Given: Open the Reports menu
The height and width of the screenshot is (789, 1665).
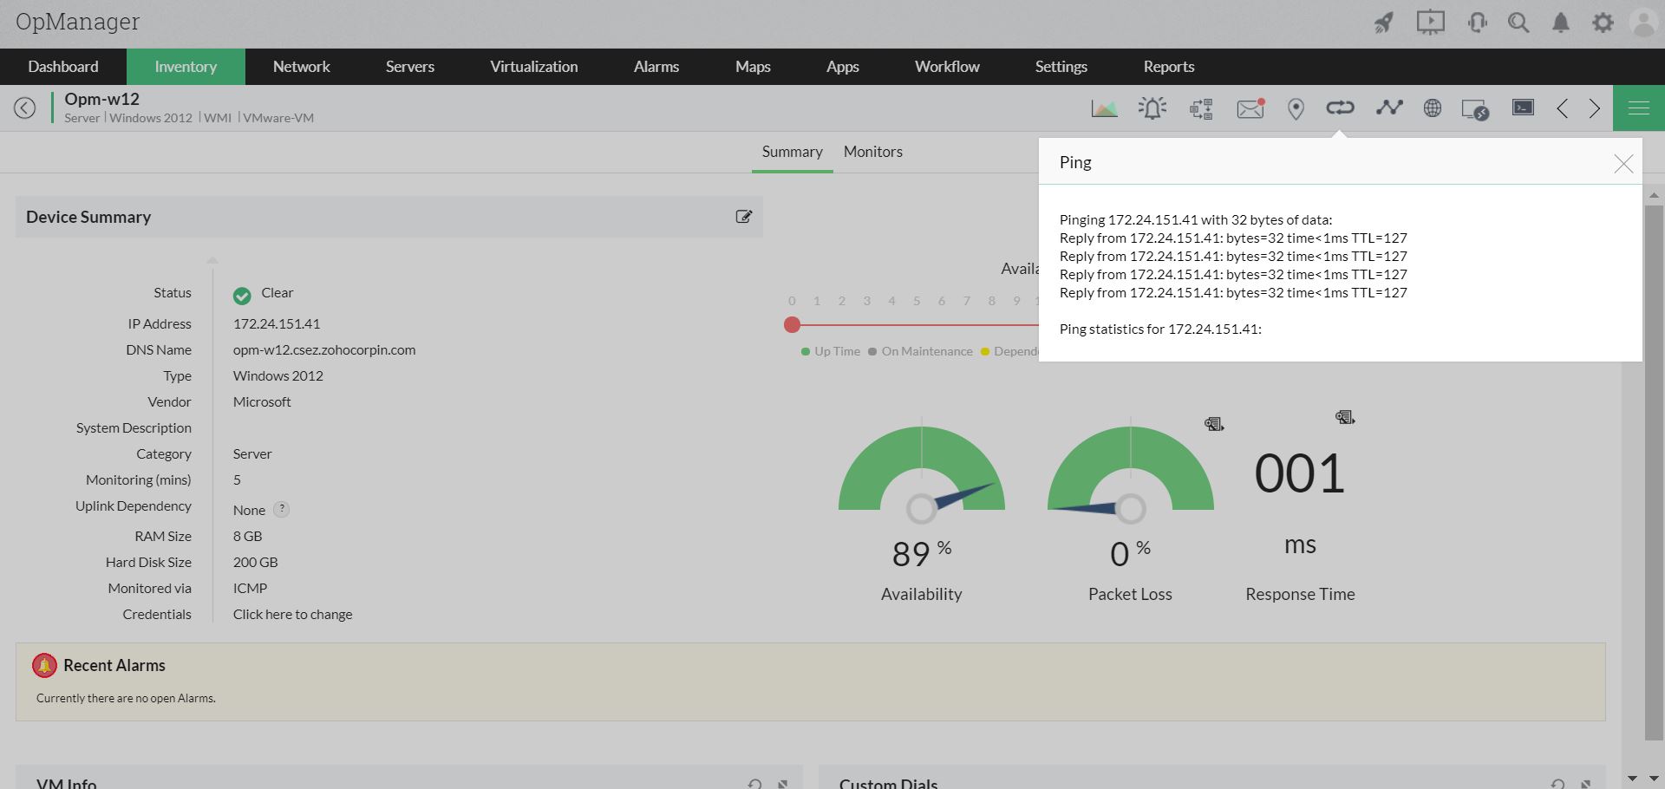Looking at the screenshot, I should pyautogui.click(x=1169, y=67).
